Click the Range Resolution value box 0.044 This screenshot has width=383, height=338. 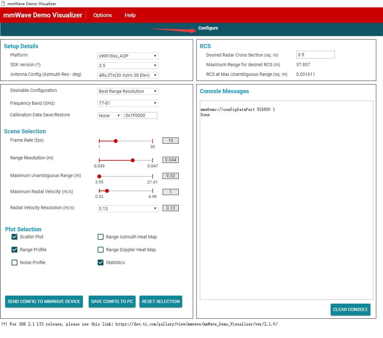[171, 160]
